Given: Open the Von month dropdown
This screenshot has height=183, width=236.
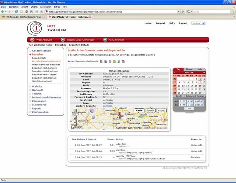Looking at the screenshot, I should coord(190,101).
